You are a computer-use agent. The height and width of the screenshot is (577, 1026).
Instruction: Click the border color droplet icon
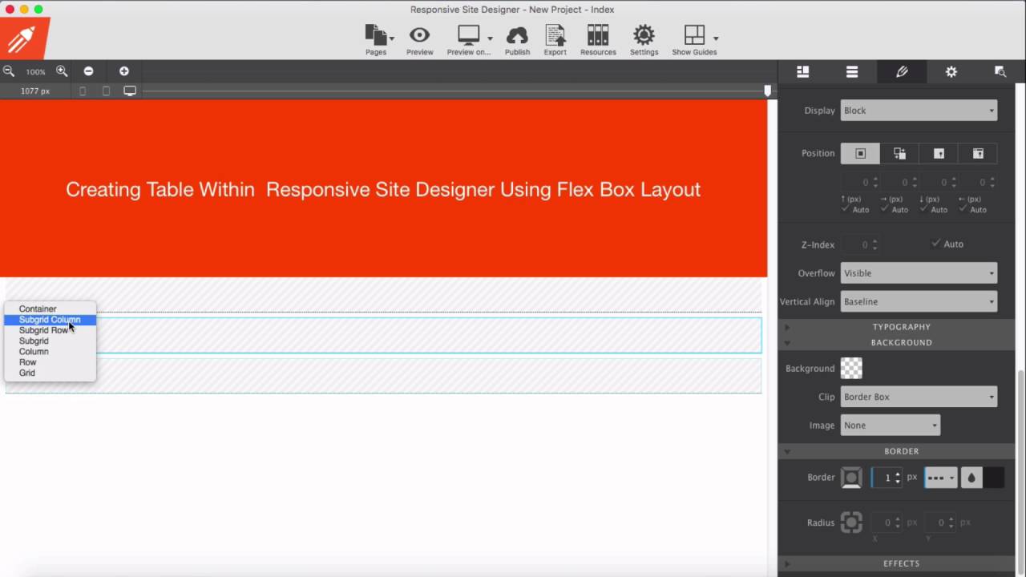point(971,478)
